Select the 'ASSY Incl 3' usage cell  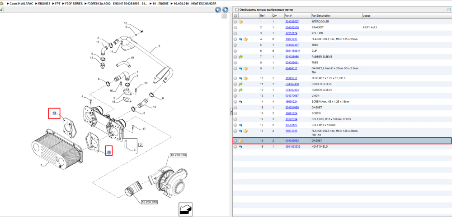coord(370,27)
